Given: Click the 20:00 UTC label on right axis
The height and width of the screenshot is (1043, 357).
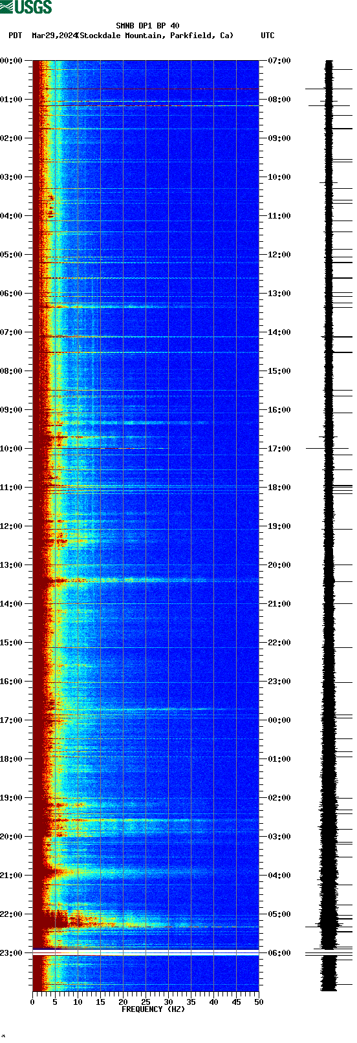Looking at the screenshot, I should 279,565.
